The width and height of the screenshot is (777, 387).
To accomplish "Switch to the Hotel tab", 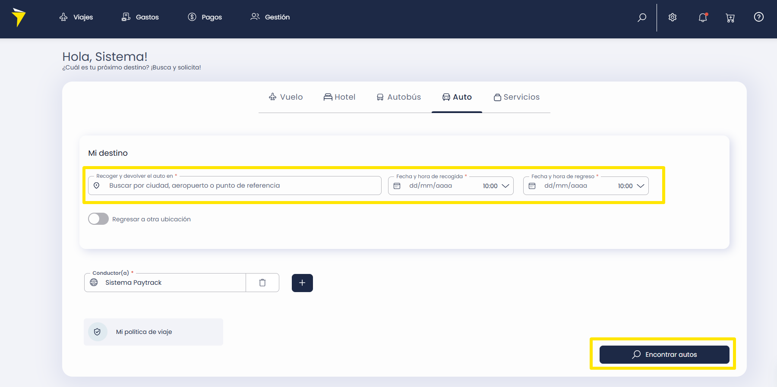I will 340,97.
